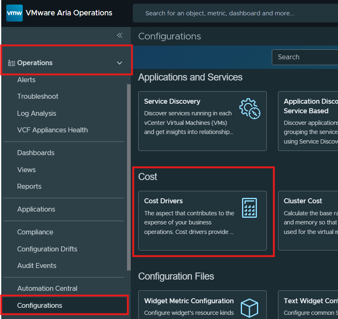The image size is (338, 319).
Task: Click the Widget Metric Configuration cube icon
Action: [249, 307]
